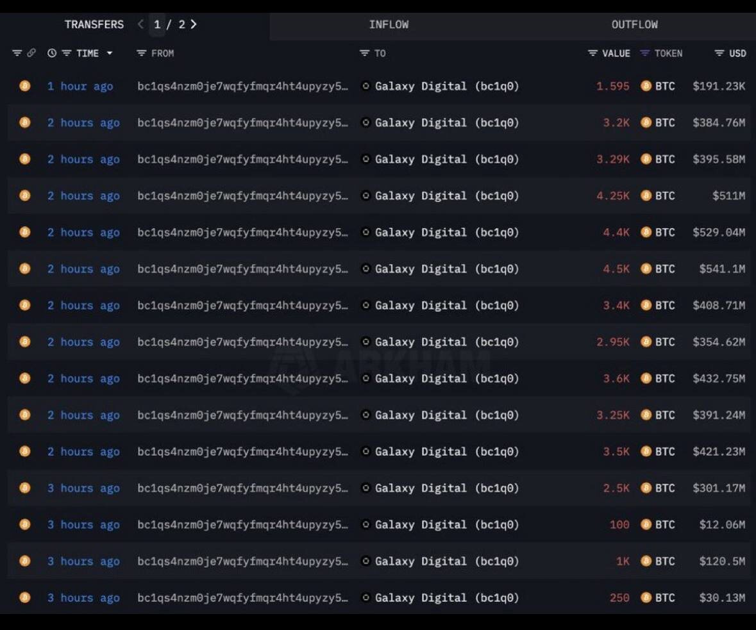Click the chain link icon in header

pyautogui.click(x=31, y=53)
